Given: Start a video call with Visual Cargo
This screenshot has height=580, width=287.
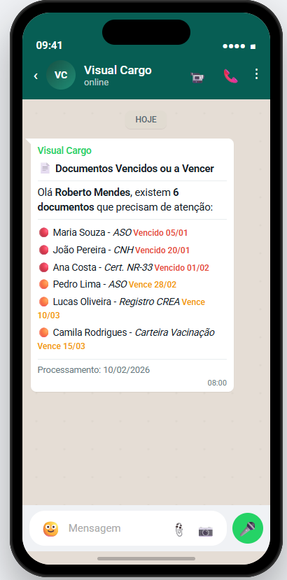Looking at the screenshot, I should pos(197,77).
